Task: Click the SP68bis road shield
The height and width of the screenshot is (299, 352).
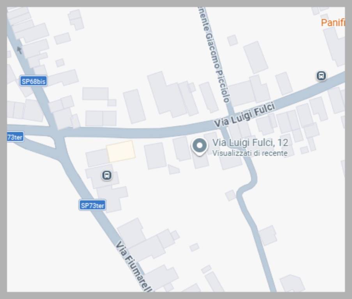Action: (34, 81)
